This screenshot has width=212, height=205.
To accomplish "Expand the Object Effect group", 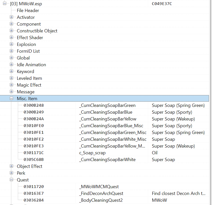I will 12,166.
